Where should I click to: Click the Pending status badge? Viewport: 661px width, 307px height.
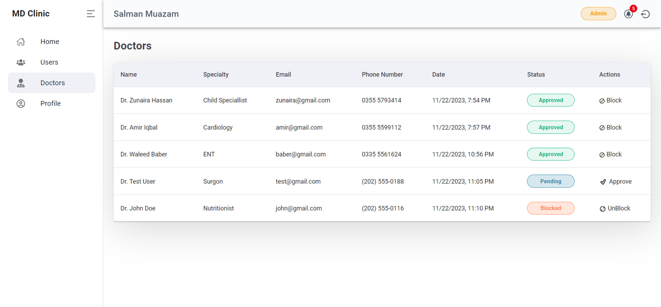[550, 181]
